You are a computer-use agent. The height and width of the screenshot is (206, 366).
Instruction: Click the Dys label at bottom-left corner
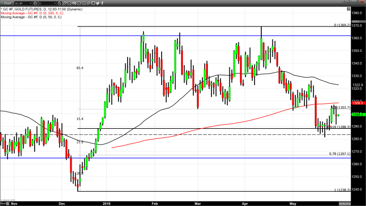pos(4,202)
